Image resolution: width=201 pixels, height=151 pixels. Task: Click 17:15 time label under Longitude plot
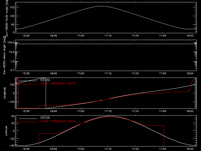[108, 111]
